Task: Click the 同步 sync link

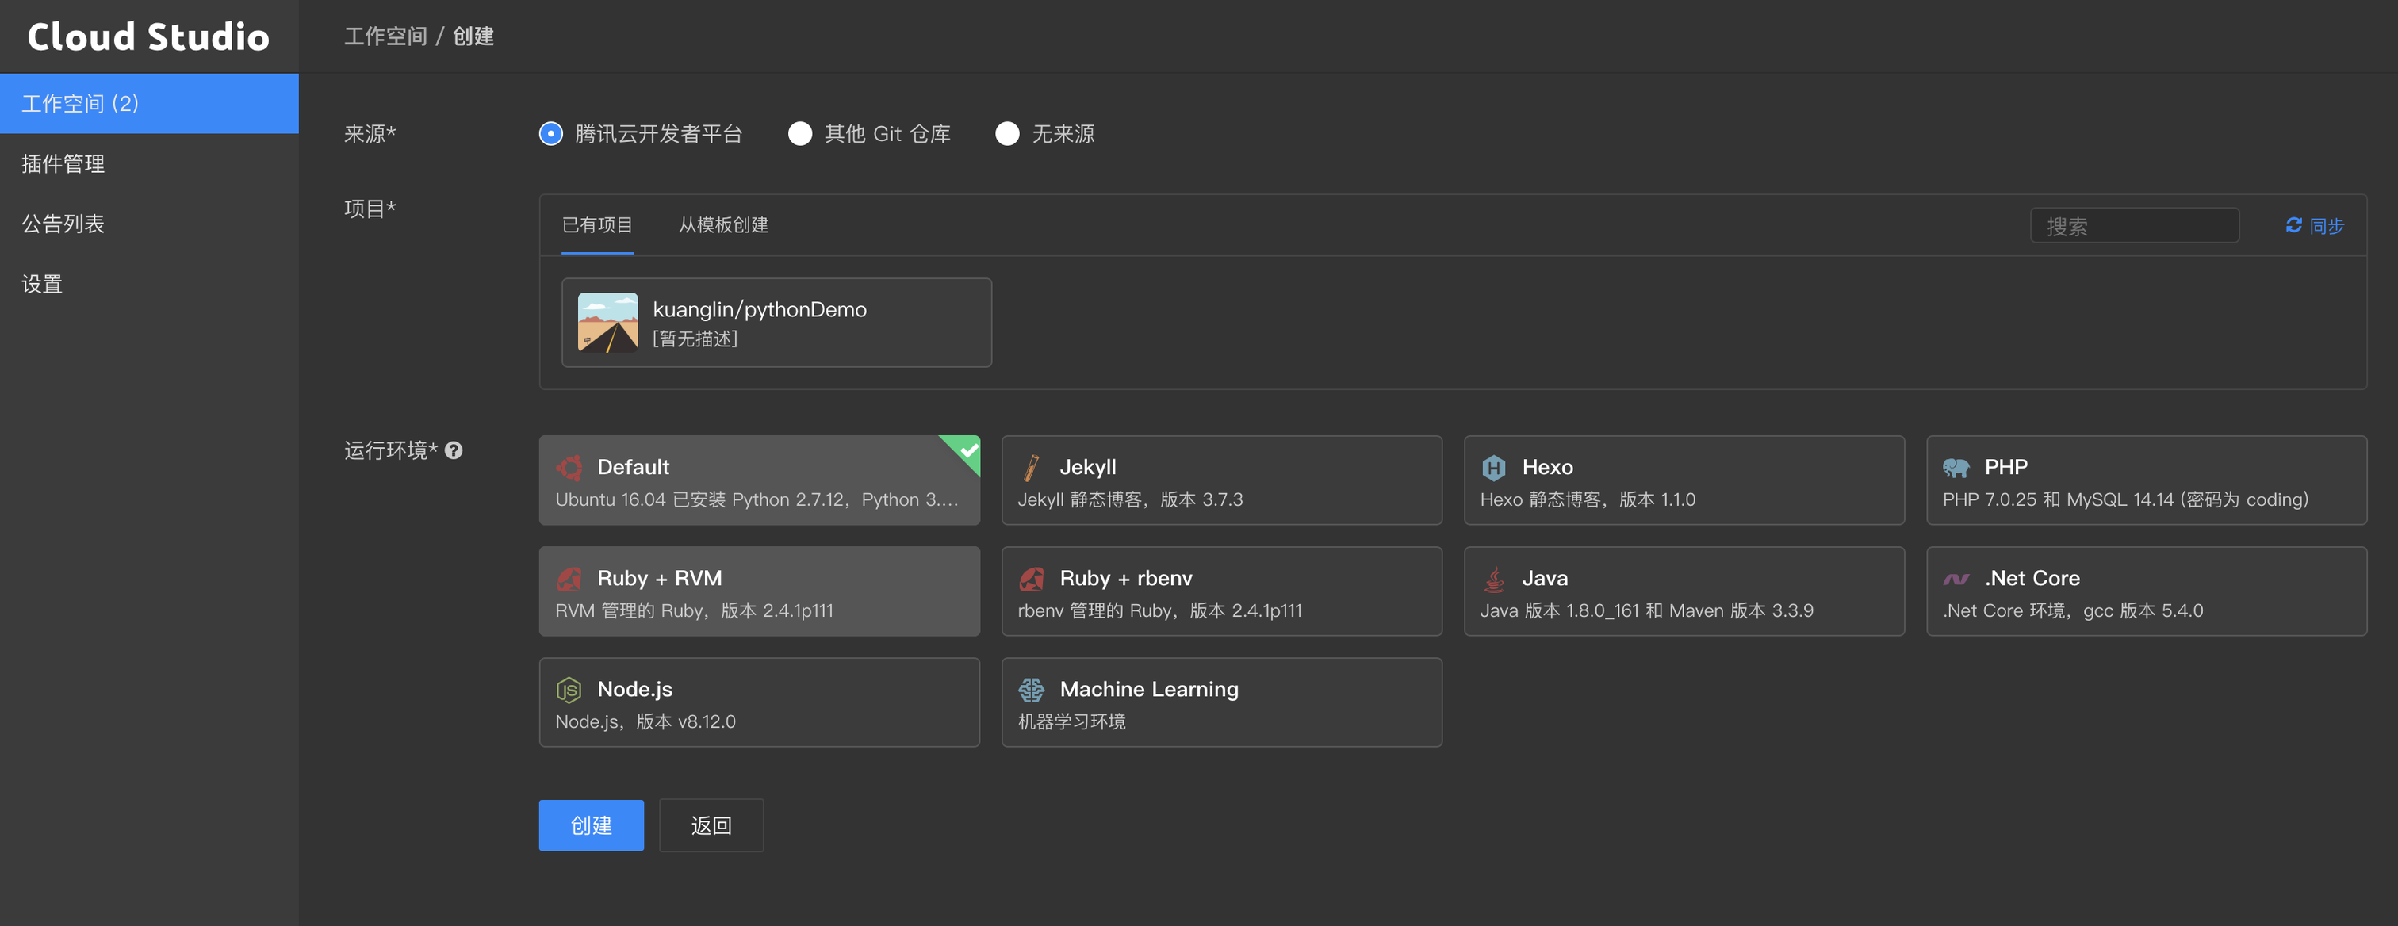Action: click(2314, 226)
